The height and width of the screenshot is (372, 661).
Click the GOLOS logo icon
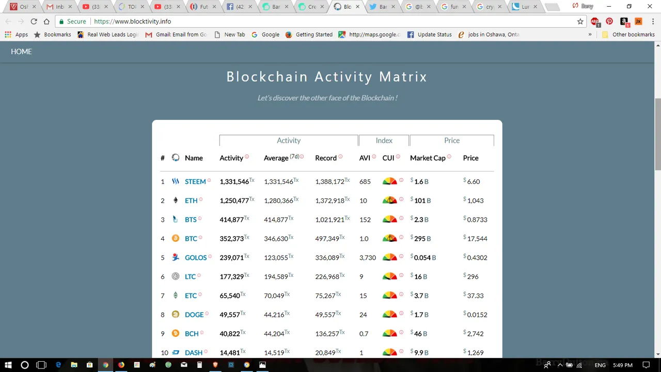176,257
